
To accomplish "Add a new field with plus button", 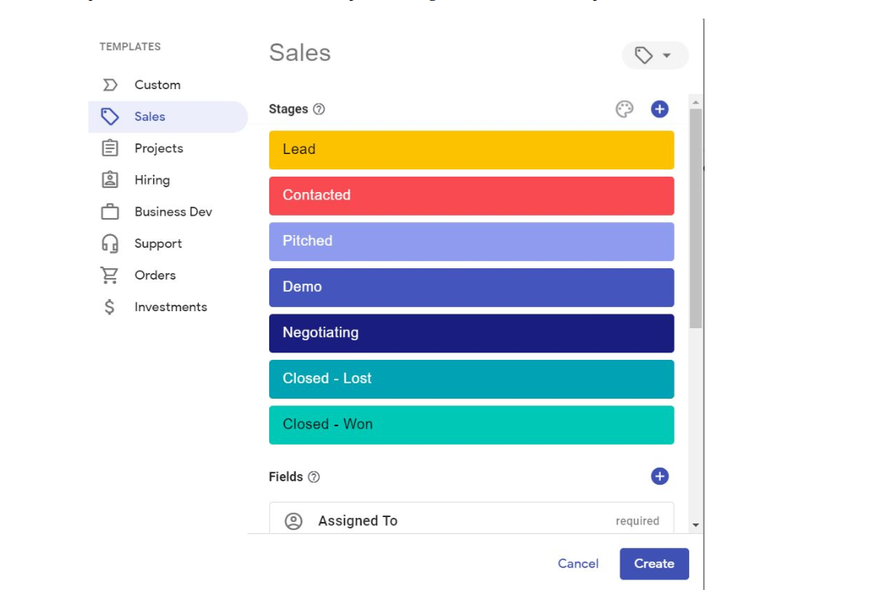I will [x=659, y=477].
